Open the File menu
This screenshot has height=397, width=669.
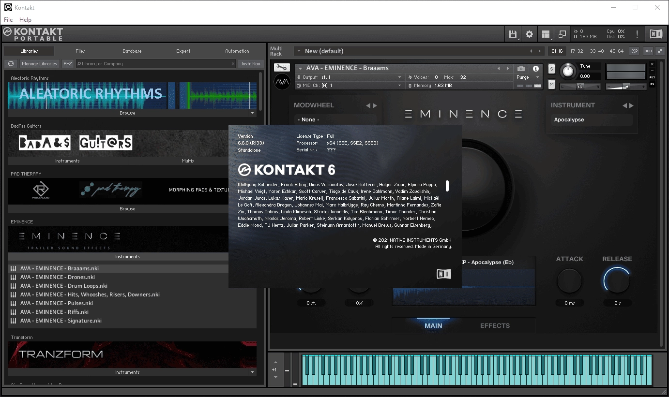[8, 20]
